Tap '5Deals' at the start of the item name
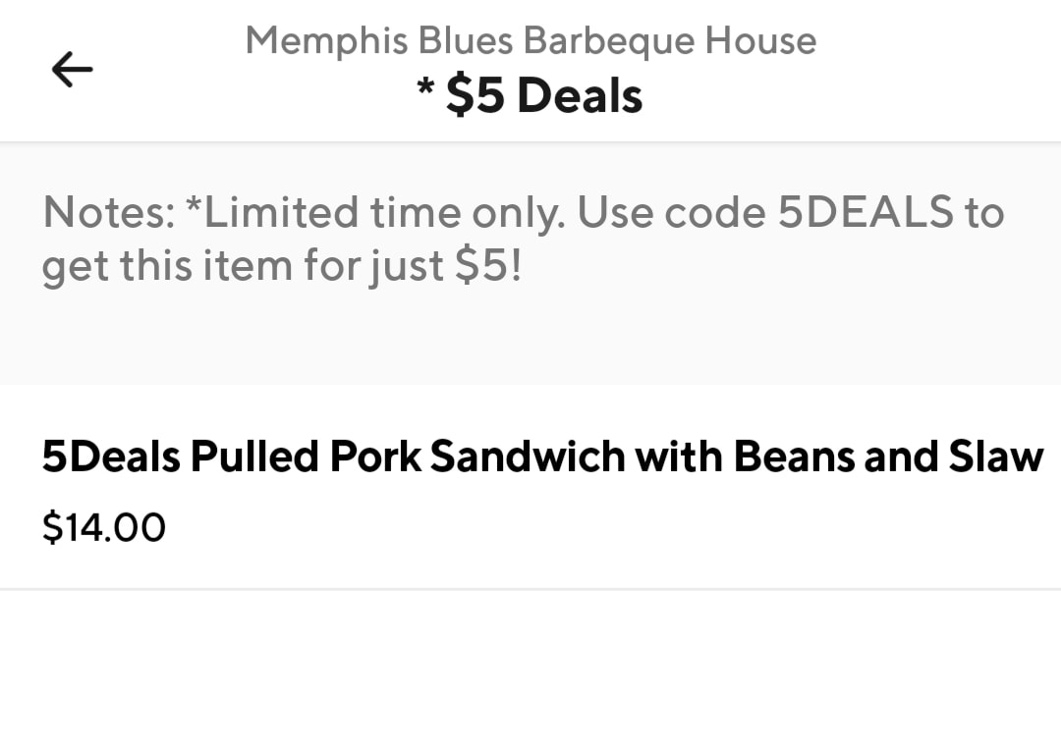The width and height of the screenshot is (1061, 755). (111, 457)
